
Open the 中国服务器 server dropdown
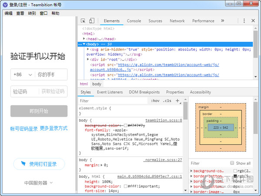[x=38, y=183]
